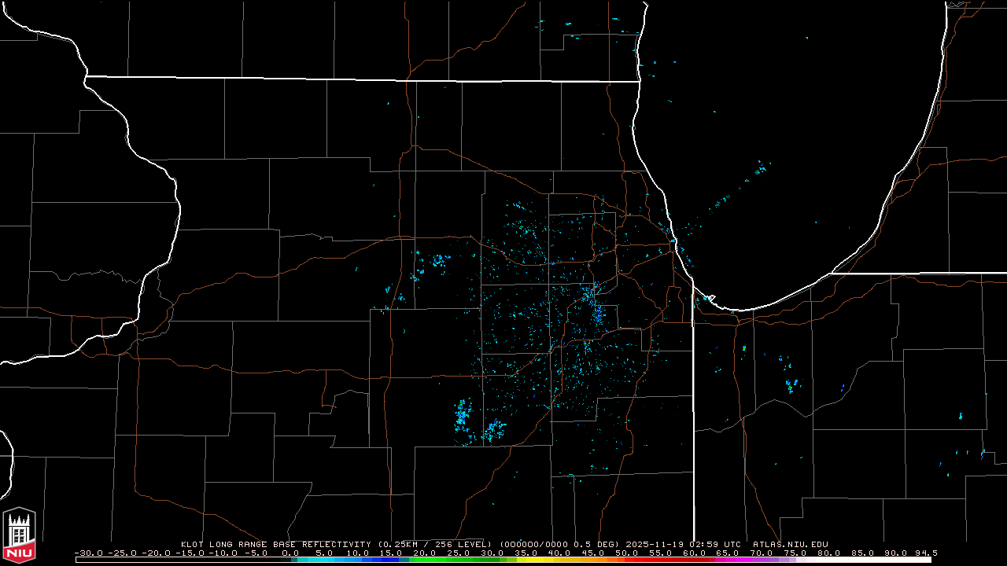Click the 50.0 label on the reflectivity scale
The width and height of the screenshot is (1007, 566).
pyautogui.click(x=626, y=553)
